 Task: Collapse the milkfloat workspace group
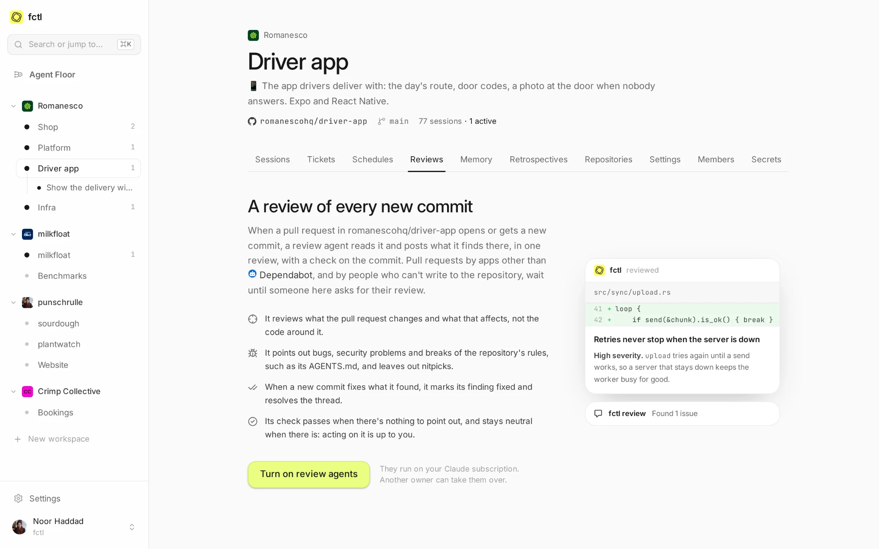13,234
